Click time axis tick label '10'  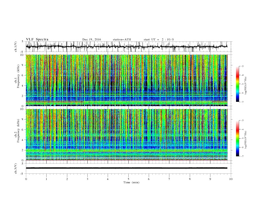231,179
